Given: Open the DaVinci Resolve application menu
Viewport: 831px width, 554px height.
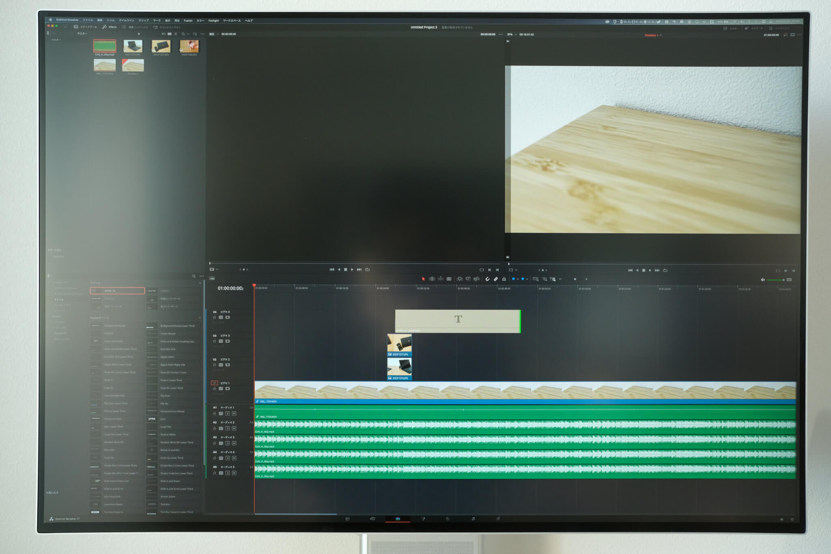Looking at the screenshot, I should pos(67,19).
